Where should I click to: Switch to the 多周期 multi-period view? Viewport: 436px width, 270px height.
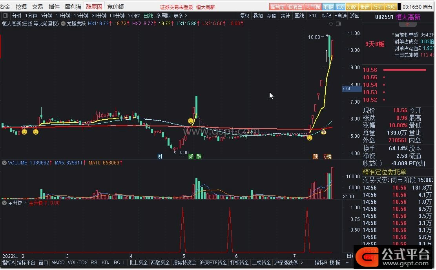click(x=163, y=16)
